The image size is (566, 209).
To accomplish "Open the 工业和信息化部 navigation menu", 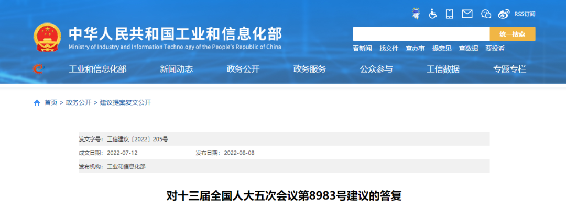I will pos(97,69).
